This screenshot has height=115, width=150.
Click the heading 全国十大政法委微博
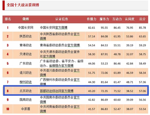pyautogui.click(x=23, y=5)
